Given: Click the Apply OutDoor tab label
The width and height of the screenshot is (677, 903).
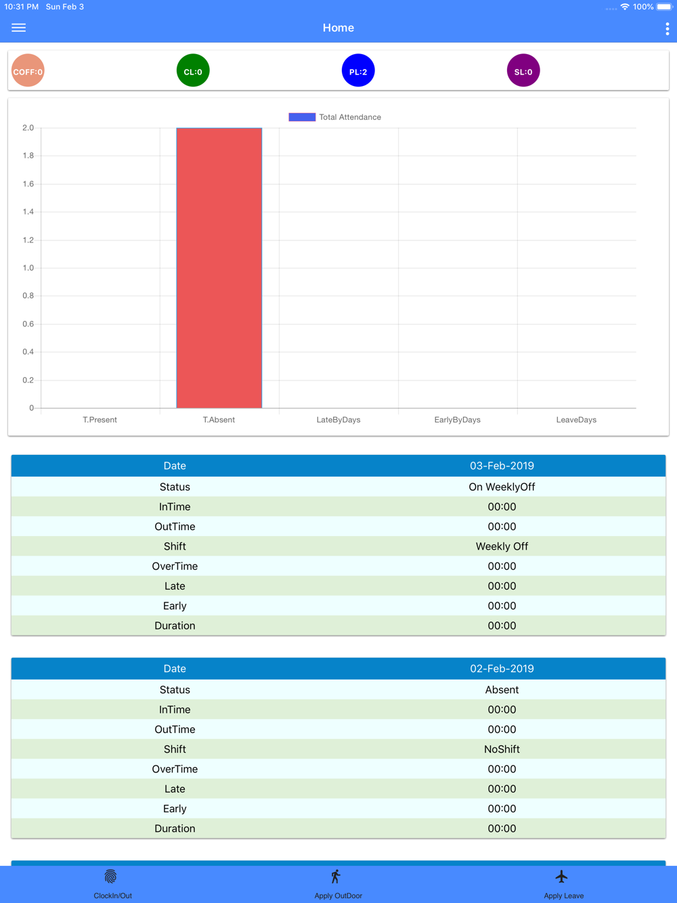Looking at the screenshot, I should click(338, 896).
